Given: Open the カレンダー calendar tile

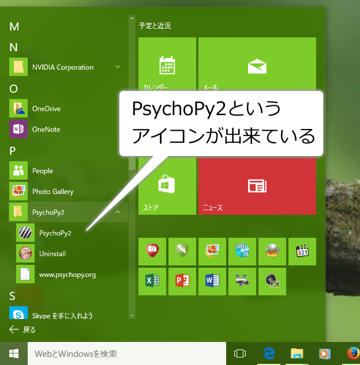Looking at the screenshot, I should tap(167, 64).
